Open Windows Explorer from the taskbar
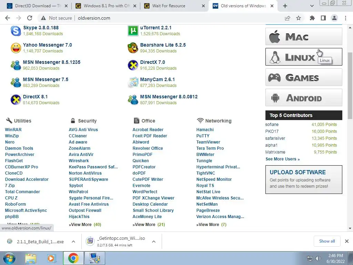353x265 pixels. [31, 258]
